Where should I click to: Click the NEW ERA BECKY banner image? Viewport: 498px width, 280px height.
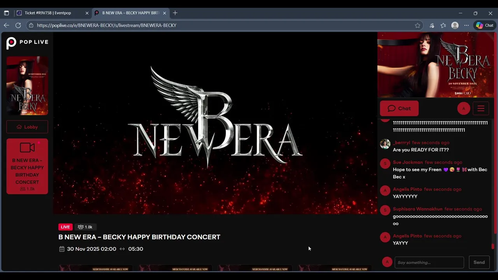pos(436,65)
